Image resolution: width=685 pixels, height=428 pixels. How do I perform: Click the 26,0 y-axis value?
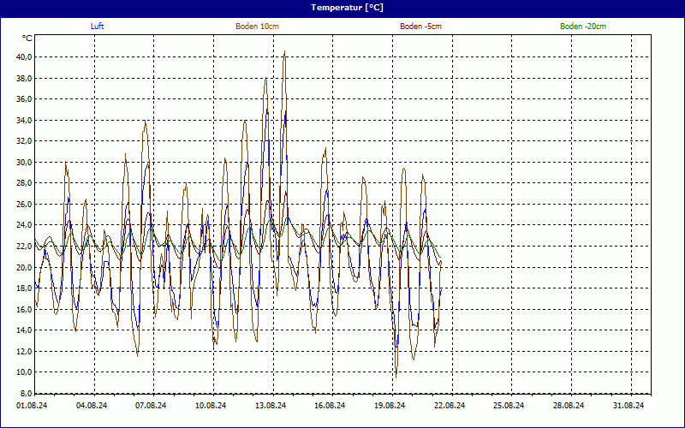(x=24, y=204)
